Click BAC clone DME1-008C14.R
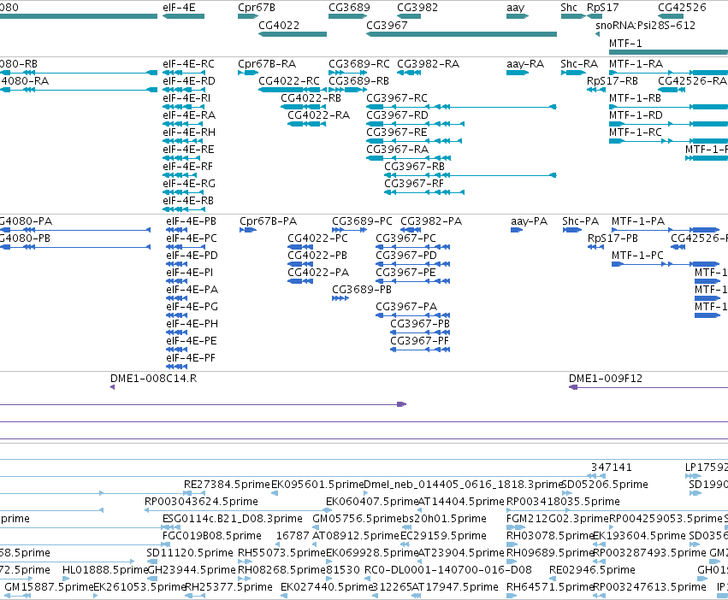 (x=153, y=379)
